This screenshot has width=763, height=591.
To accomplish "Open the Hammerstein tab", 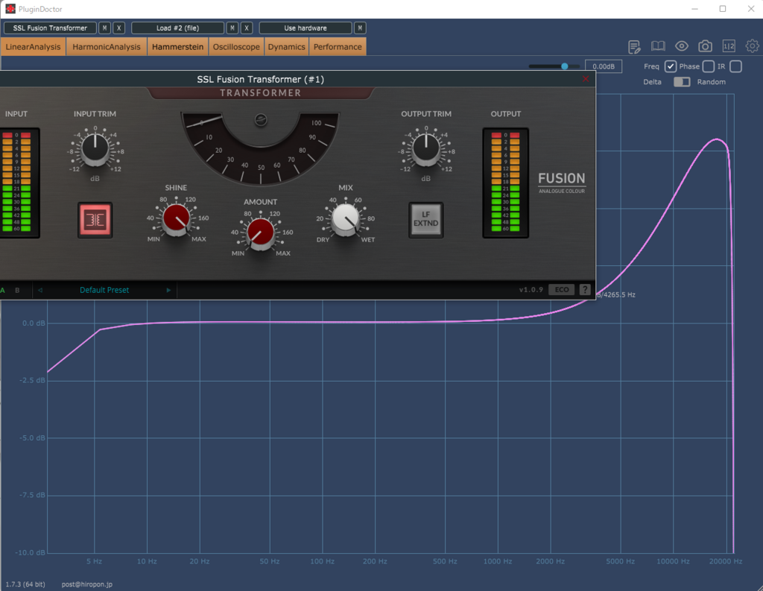I will pyautogui.click(x=177, y=47).
